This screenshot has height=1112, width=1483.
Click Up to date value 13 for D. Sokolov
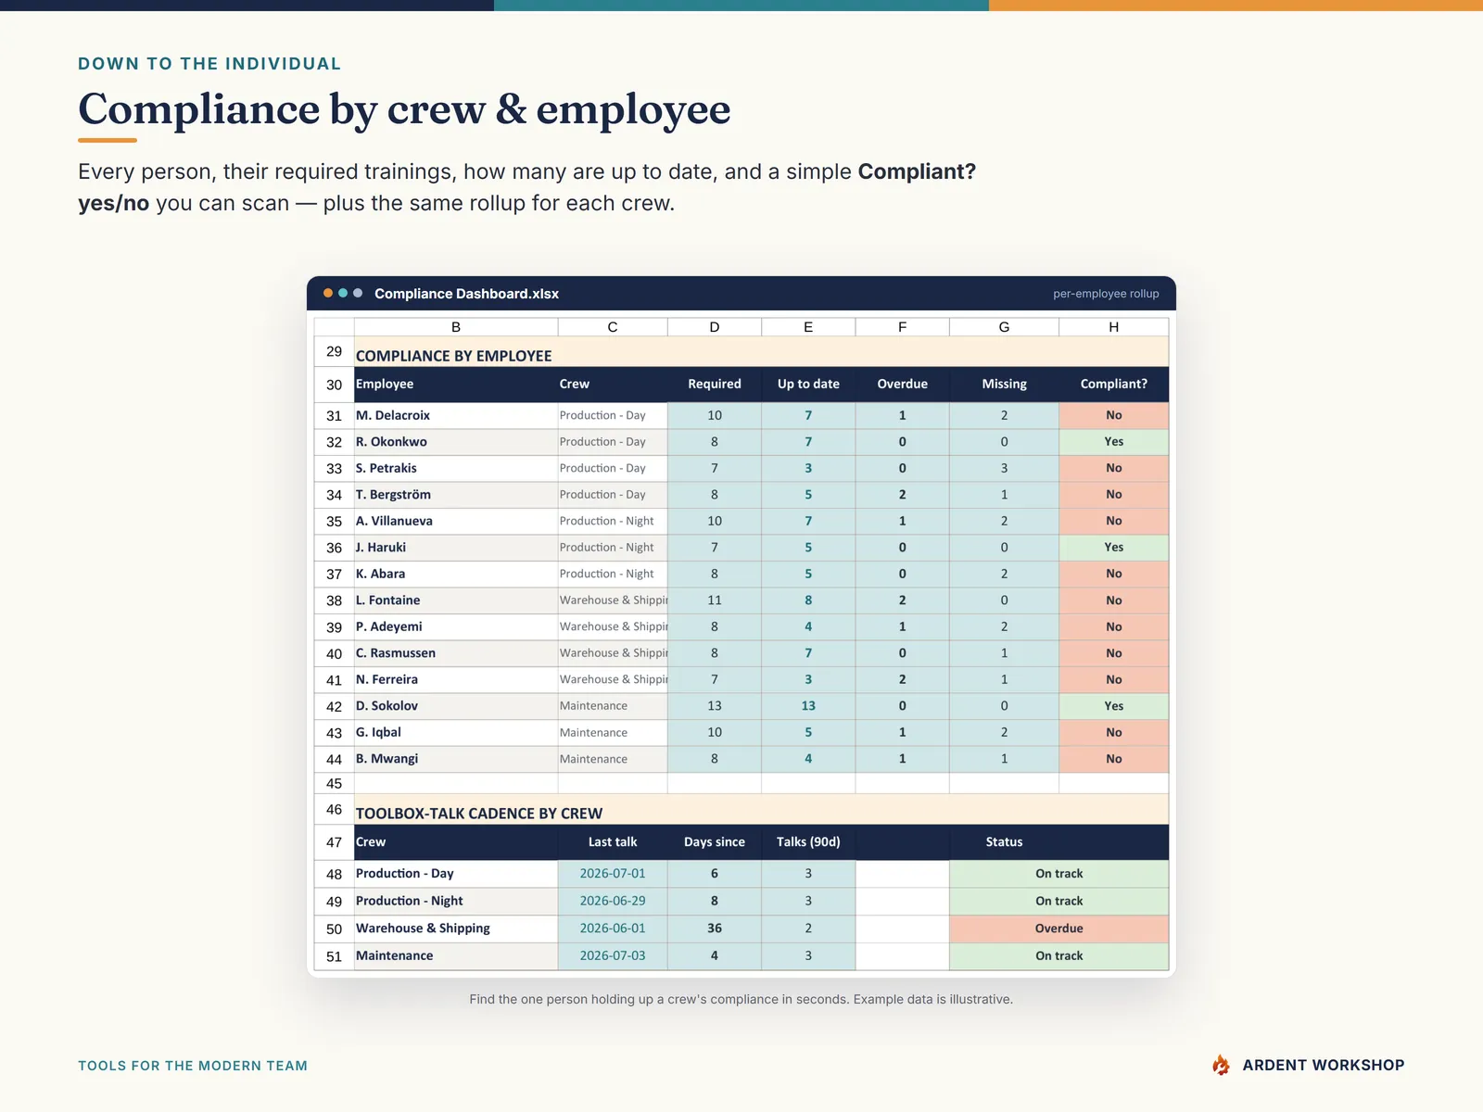tap(808, 706)
